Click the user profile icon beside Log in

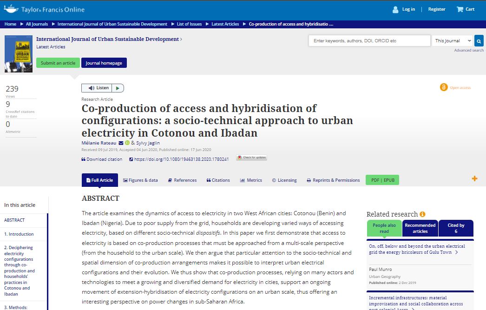point(395,9)
